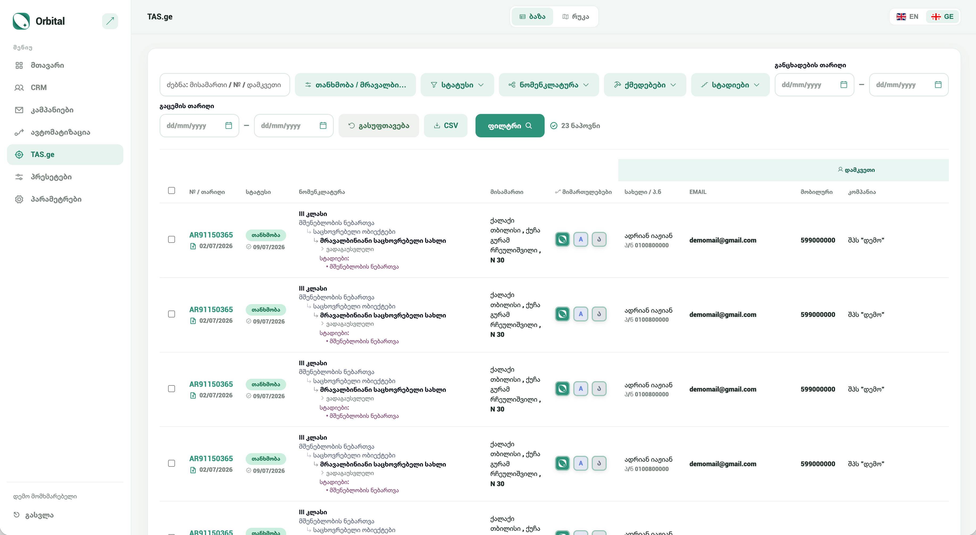Open ავტომატიზაცია in the sidebar
Screen dimensions: 976x535
(x=65, y=133)
